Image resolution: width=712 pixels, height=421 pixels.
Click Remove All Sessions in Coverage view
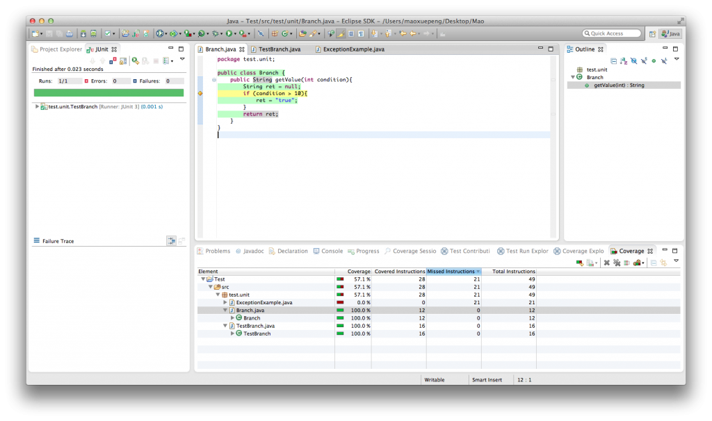pos(616,263)
